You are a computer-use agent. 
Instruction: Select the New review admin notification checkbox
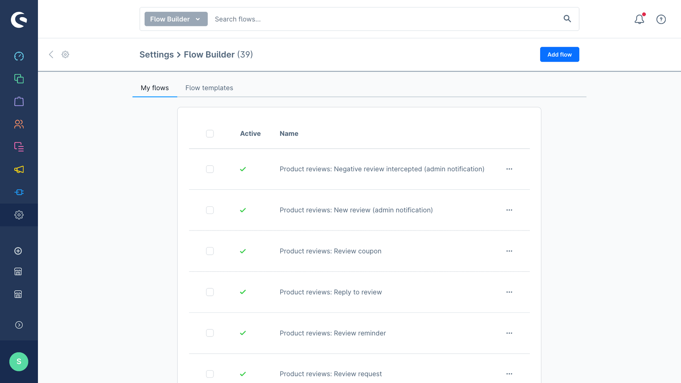coord(210,210)
